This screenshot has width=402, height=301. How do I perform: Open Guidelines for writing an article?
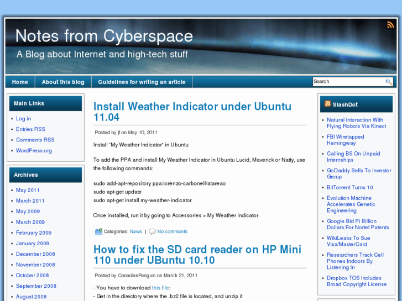coord(142,82)
